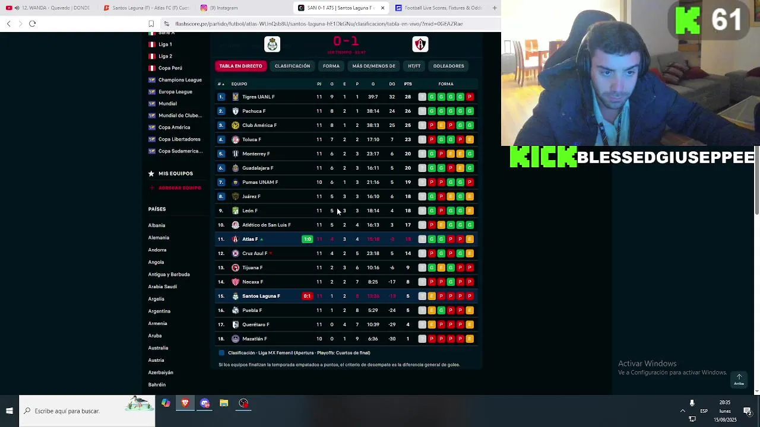This screenshot has width=760, height=427.
Task: Click the Brave browser taskbar icon
Action: pos(185,403)
